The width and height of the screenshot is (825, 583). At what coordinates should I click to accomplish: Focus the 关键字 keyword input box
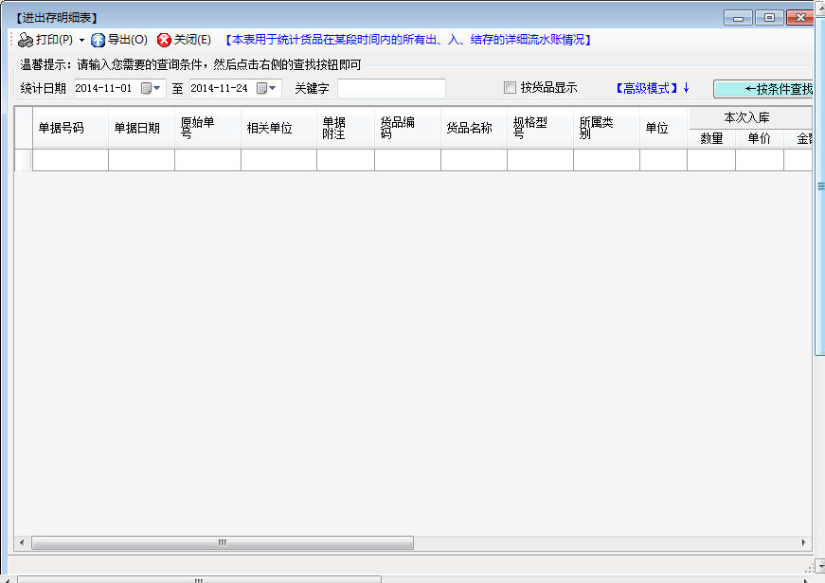tap(391, 88)
